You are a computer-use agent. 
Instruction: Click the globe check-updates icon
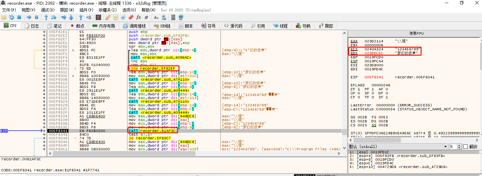tap(181, 17)
